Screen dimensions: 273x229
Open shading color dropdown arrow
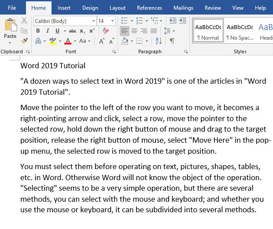coord(132,41)
